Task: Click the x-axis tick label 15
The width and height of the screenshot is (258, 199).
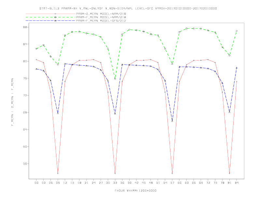Action: point(72,183)
